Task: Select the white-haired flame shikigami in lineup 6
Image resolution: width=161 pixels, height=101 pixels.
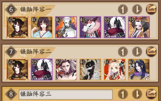Action: point(66,27)
